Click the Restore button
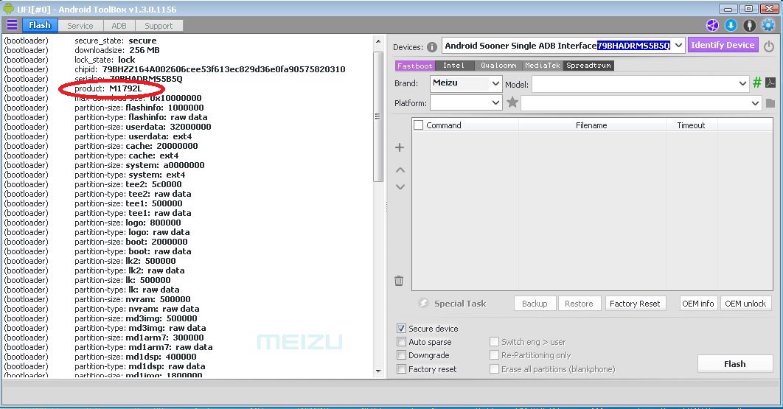The image size is (783, 409). coord(579,303)
